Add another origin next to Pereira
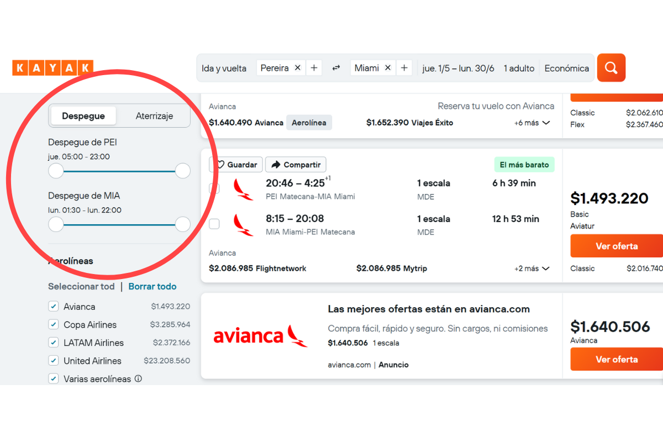This screenshot has width=663, height=442. 314,68
